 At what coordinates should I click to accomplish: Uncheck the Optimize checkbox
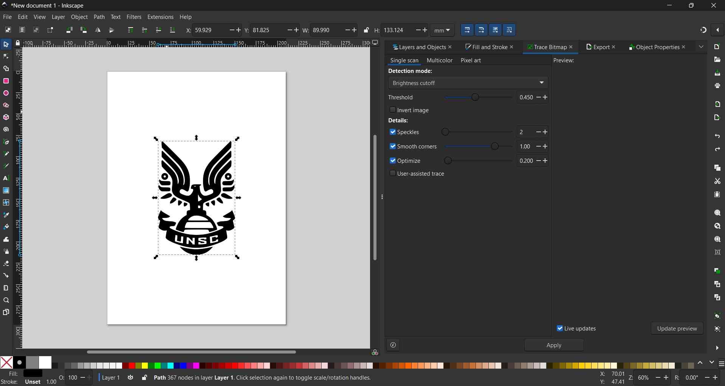pos(392,161)
